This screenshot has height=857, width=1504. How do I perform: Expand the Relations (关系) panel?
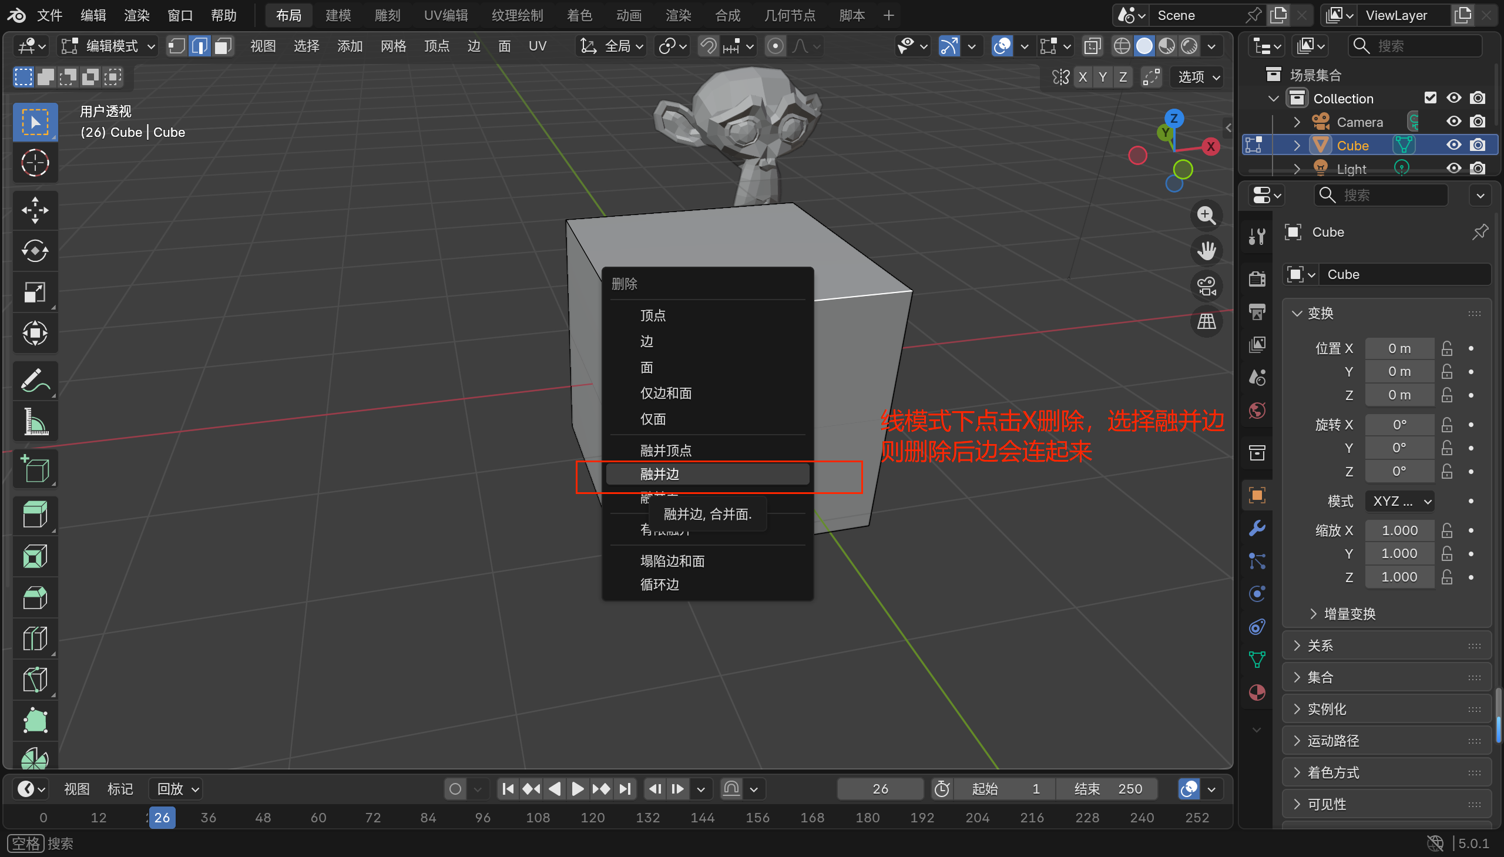pyautogui.click(x=1320, y=646)
